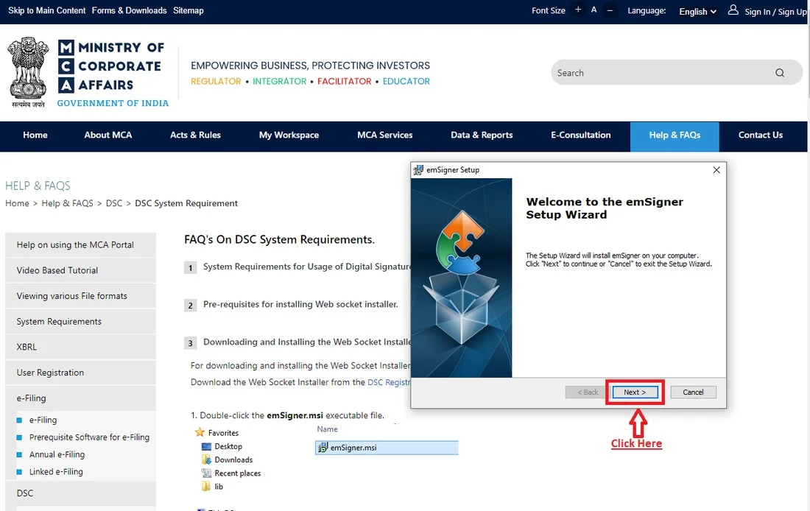Open Linked e-Filing sub-item
This screenshot has height=511, width=810.
pyautogui.click(x=56, y=472)
